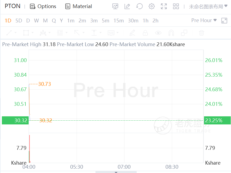Toggle drawing visibility with eye icon

pos(158,33)
